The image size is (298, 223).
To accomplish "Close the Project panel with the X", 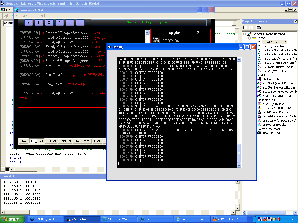I will coord(295,21).
